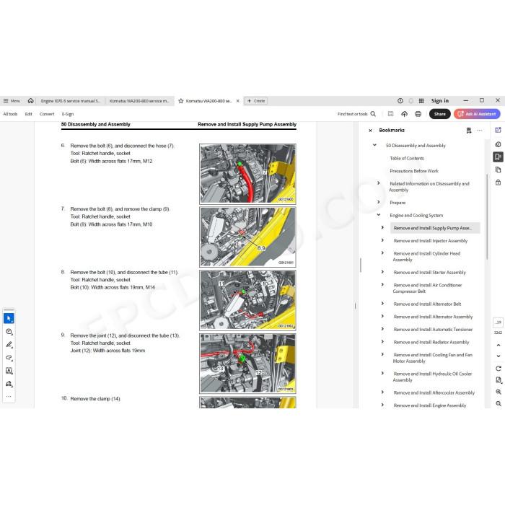The width and height of the screenshot is (505, 505).
Task: Open Remove and Install Aftercooler Assembly bookmark
Action: point(434,393)
